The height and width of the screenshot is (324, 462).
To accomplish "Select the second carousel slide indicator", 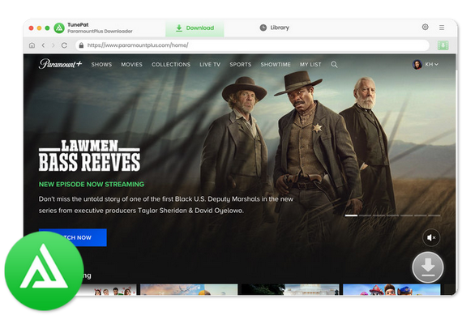I will pyautogui.click(x=365, y=215).
